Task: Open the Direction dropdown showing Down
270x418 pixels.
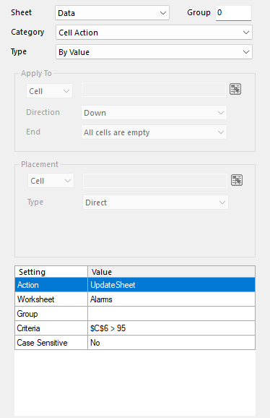Action: point(154,113)
